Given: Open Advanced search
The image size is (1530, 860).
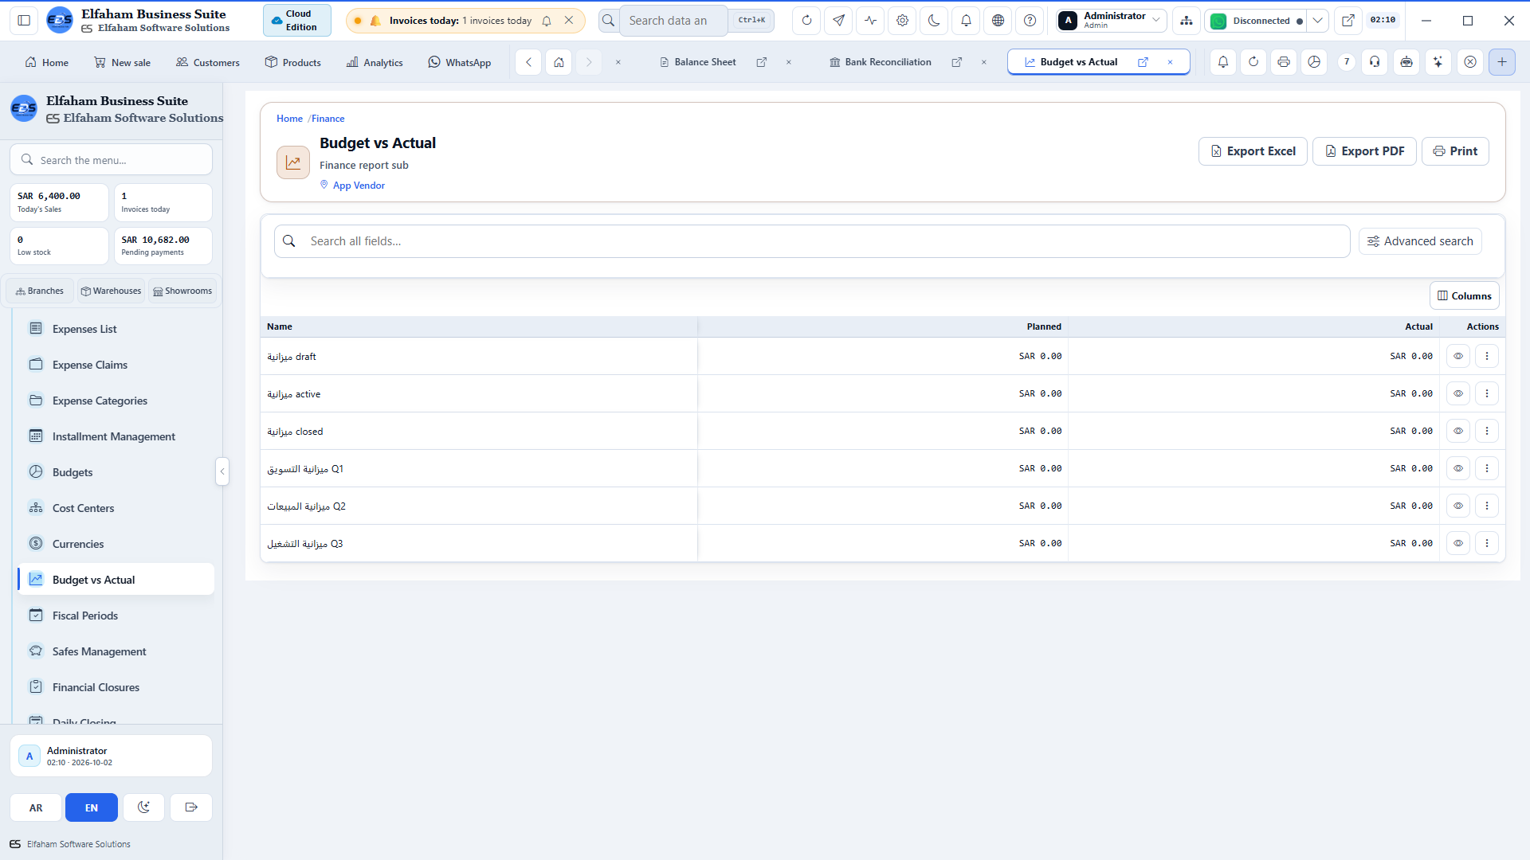Looking at the screenshot, I should [x=1420, y=241].
